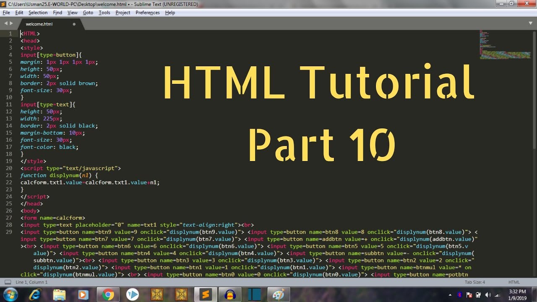Open Audacity headphones taskbar icon
This screenshot has height=302, width=537.
pyautogui.click(x=230, y=295)
